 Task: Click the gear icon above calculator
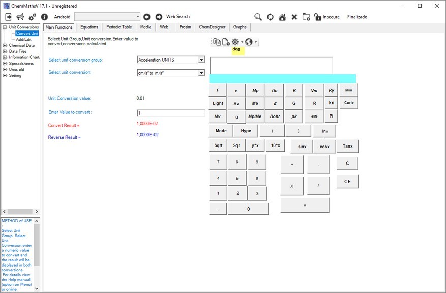click(x=235, y=42)
